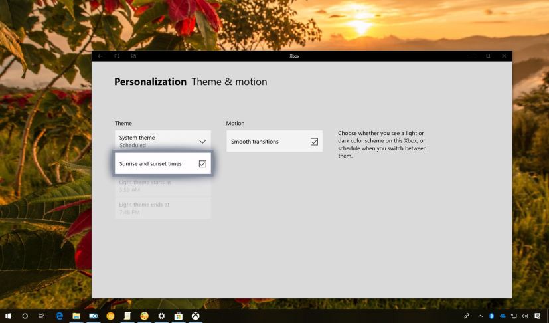Open Microsoft Store from taskbar
The height and width of the screenshot is (323, 549).
[x=178, y=316]
